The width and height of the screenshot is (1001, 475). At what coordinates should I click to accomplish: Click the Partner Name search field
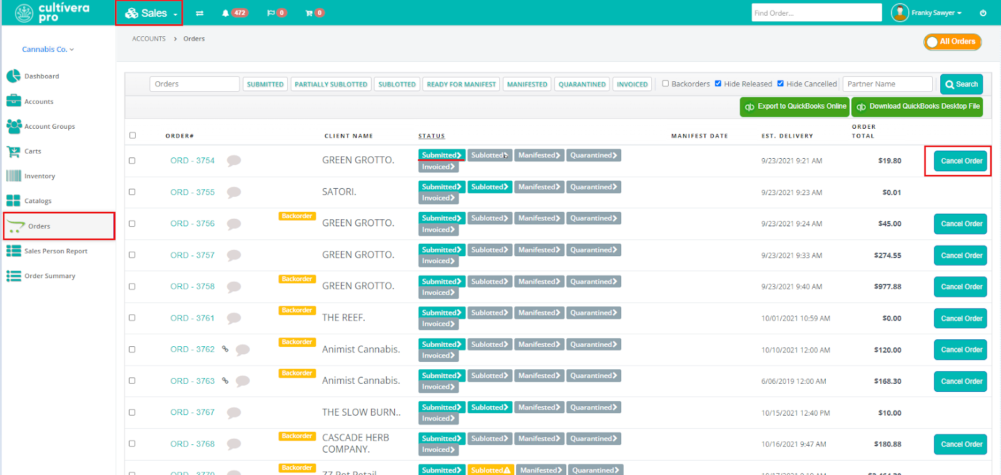point(887,84)
